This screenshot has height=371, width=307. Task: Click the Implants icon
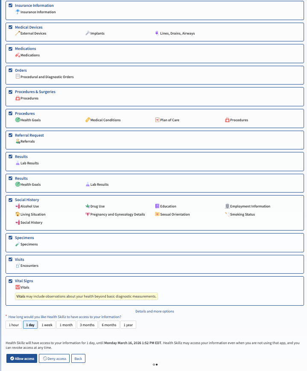click(x=88, y=33)
